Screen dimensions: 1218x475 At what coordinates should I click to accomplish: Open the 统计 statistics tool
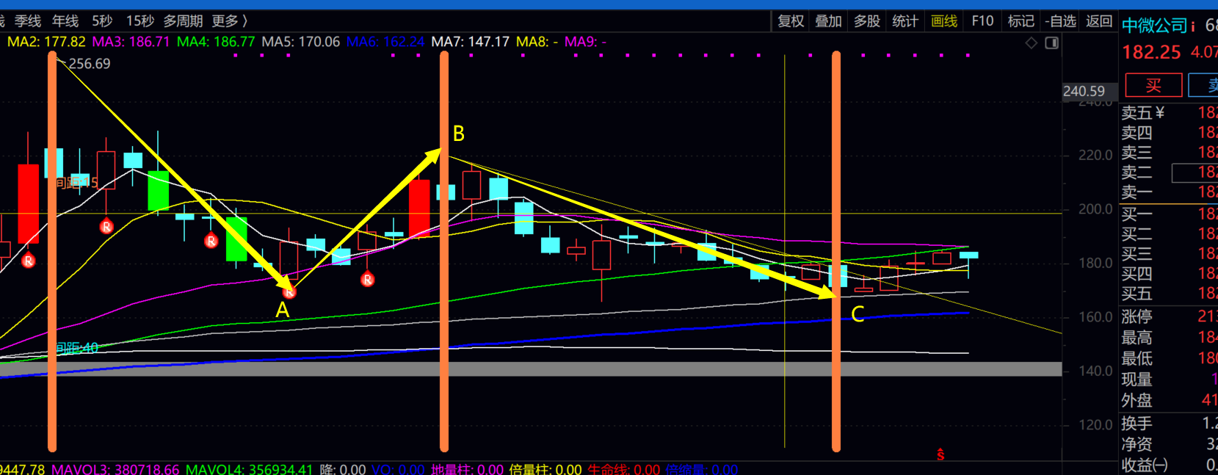coord(905,21)
